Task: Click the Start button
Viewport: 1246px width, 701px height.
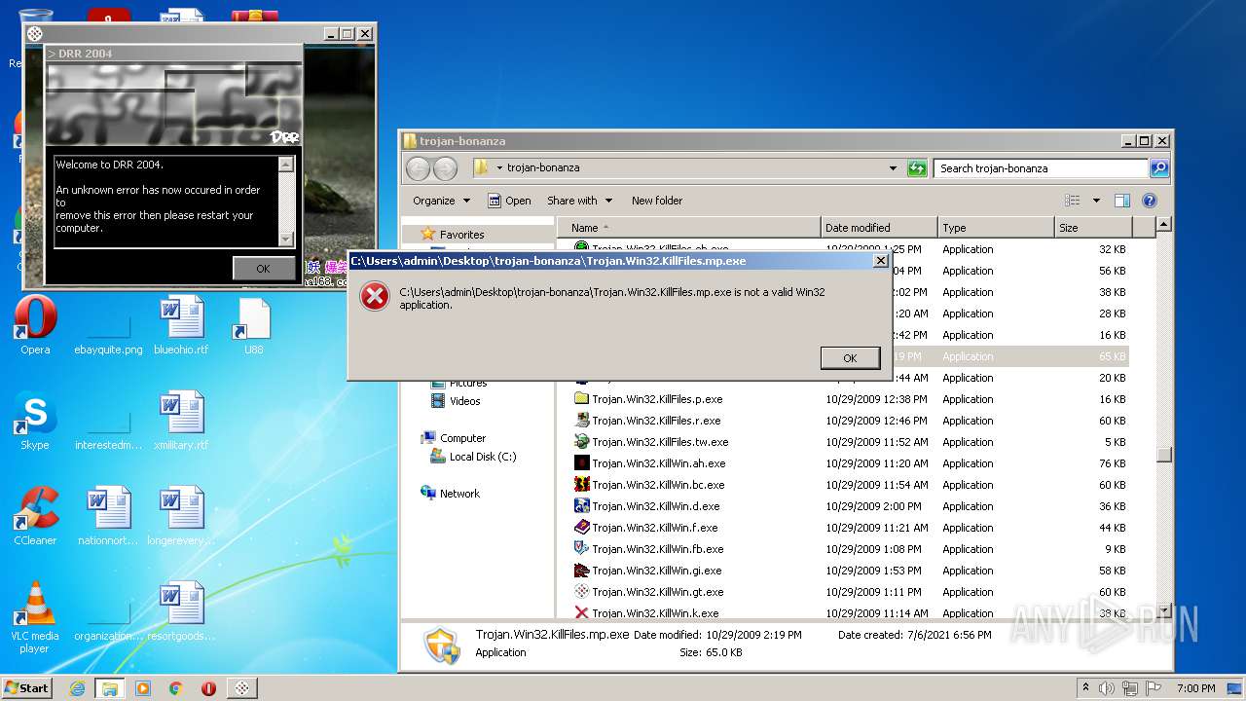Action: [27, 687]
